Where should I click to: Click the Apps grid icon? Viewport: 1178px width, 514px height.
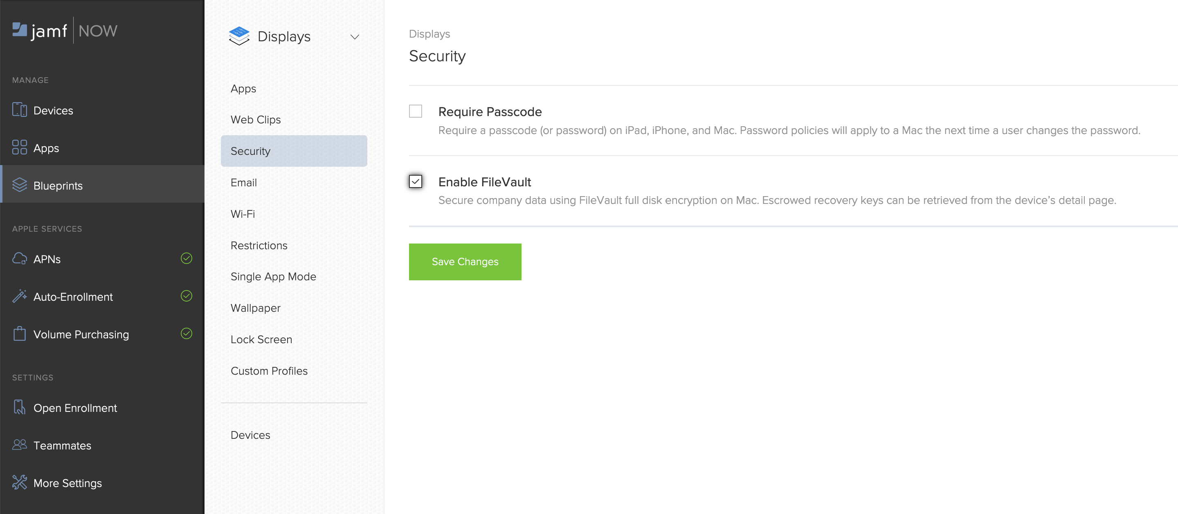click(19, 147)
